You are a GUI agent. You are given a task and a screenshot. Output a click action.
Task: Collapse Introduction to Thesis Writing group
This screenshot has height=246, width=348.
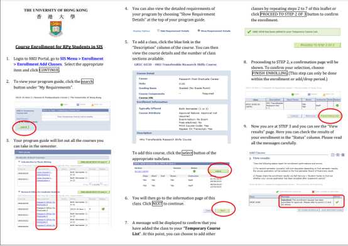click(x=19, y=162)
